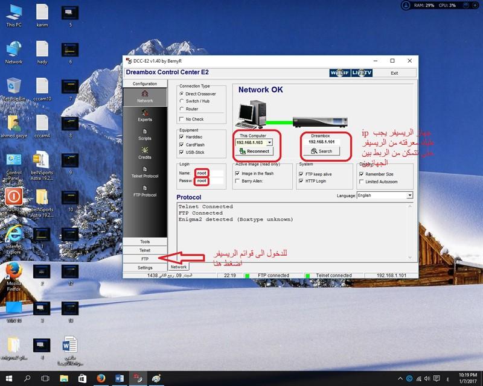
Task: Open the Windows Start menu
Action: (x=8, y=378)
